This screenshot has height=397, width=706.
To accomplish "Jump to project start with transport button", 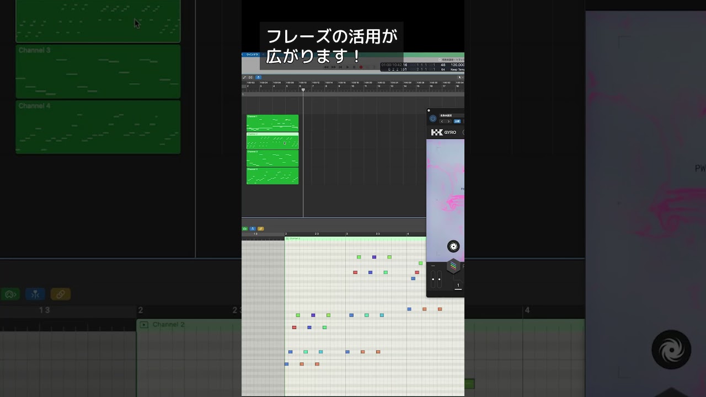I will (340, 67).
